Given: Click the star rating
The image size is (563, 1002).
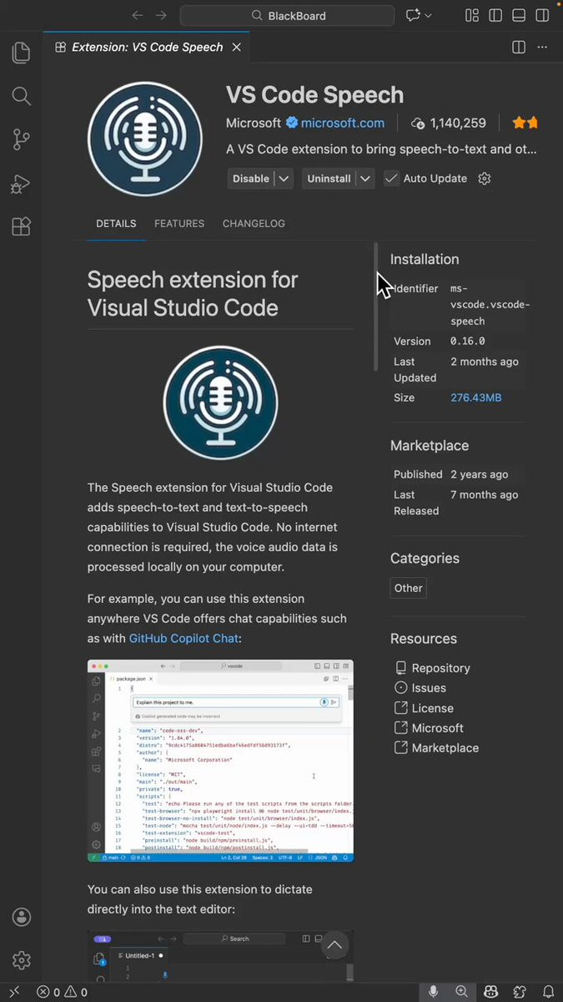Looking at the screenshot, I should tap(525, 123).
